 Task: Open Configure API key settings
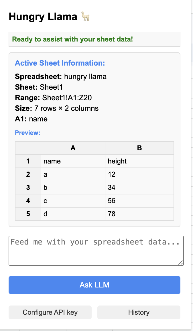click(50, 312)
